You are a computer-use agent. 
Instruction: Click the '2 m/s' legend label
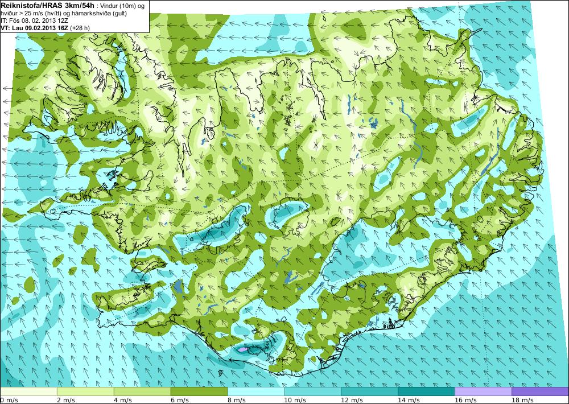pos(66,400)
